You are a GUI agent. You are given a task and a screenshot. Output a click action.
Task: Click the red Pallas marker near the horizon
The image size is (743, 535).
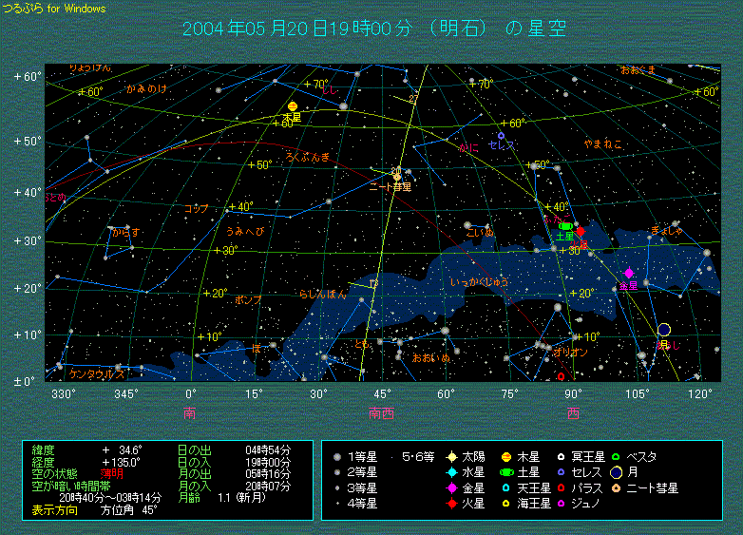(x=561, y=376)
